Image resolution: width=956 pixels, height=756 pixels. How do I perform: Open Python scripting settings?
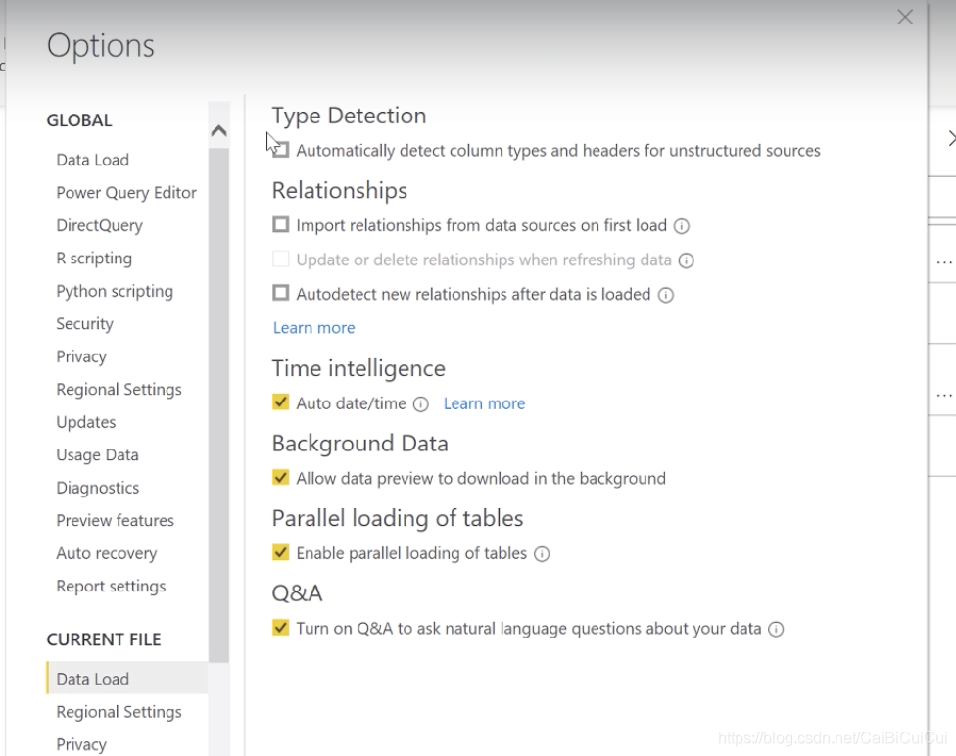click(x=115, y=292)
